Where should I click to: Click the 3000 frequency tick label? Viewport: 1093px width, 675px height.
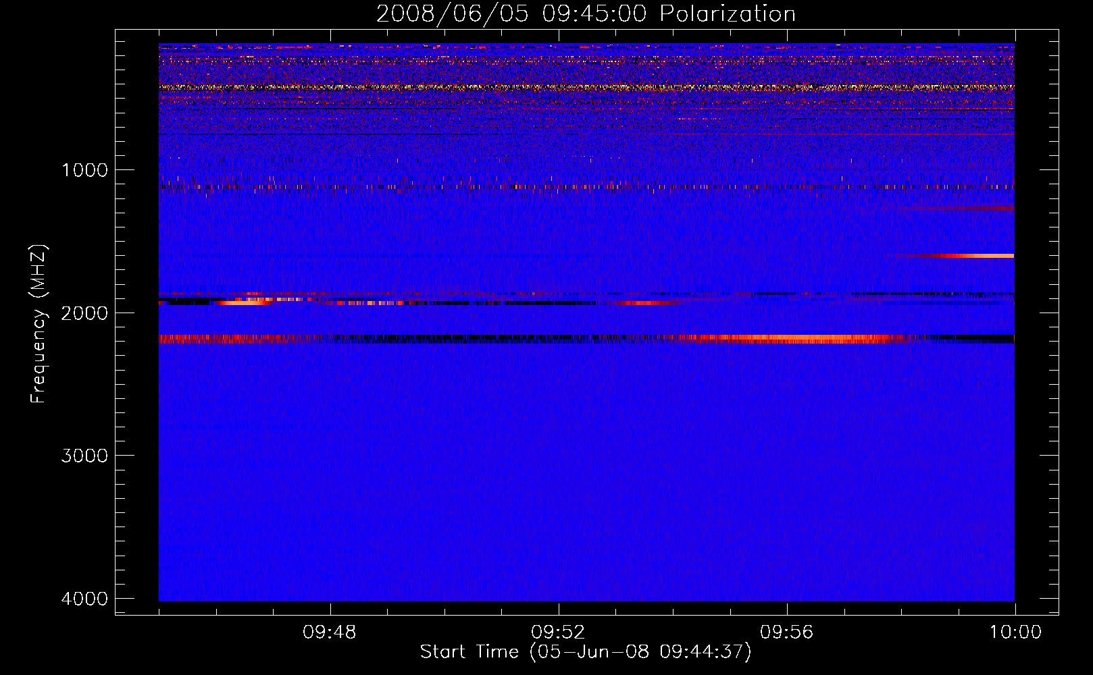pos(84,456)
